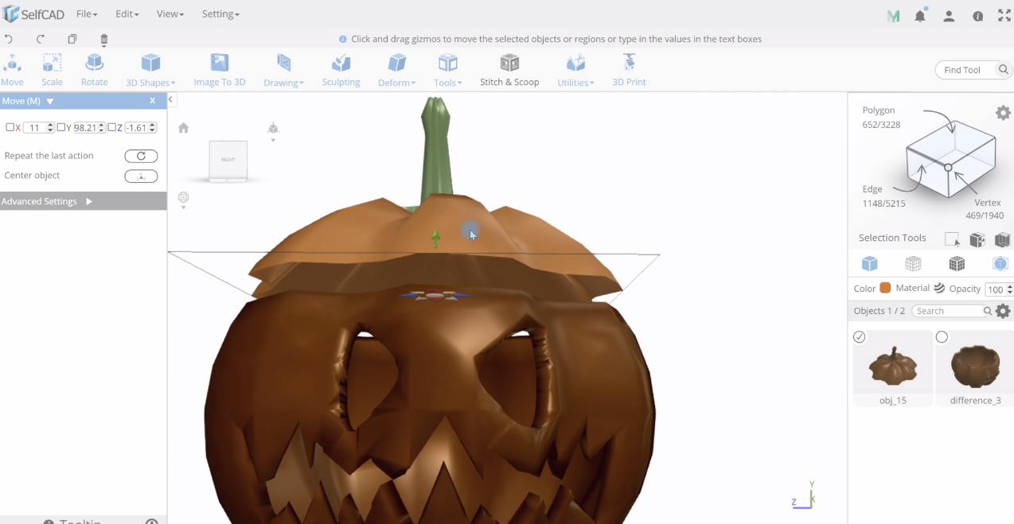Focus the Objects search field

pos(952,311)
